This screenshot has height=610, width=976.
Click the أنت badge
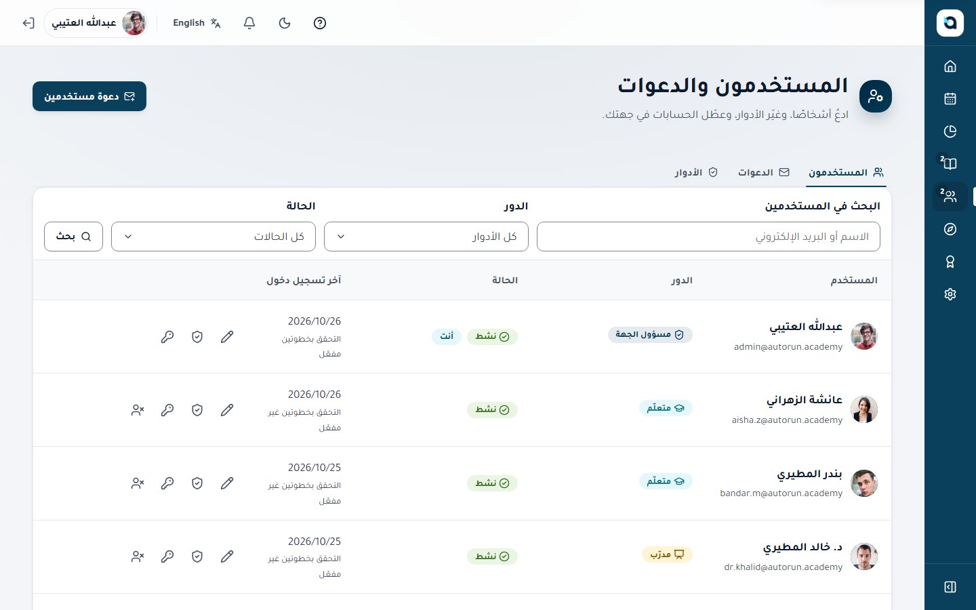[447, 336]
